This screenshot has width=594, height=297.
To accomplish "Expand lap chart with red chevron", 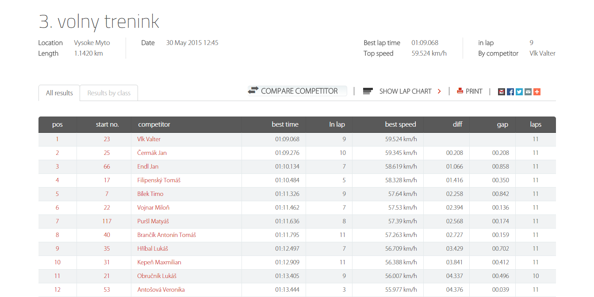I will coord(439,91).
